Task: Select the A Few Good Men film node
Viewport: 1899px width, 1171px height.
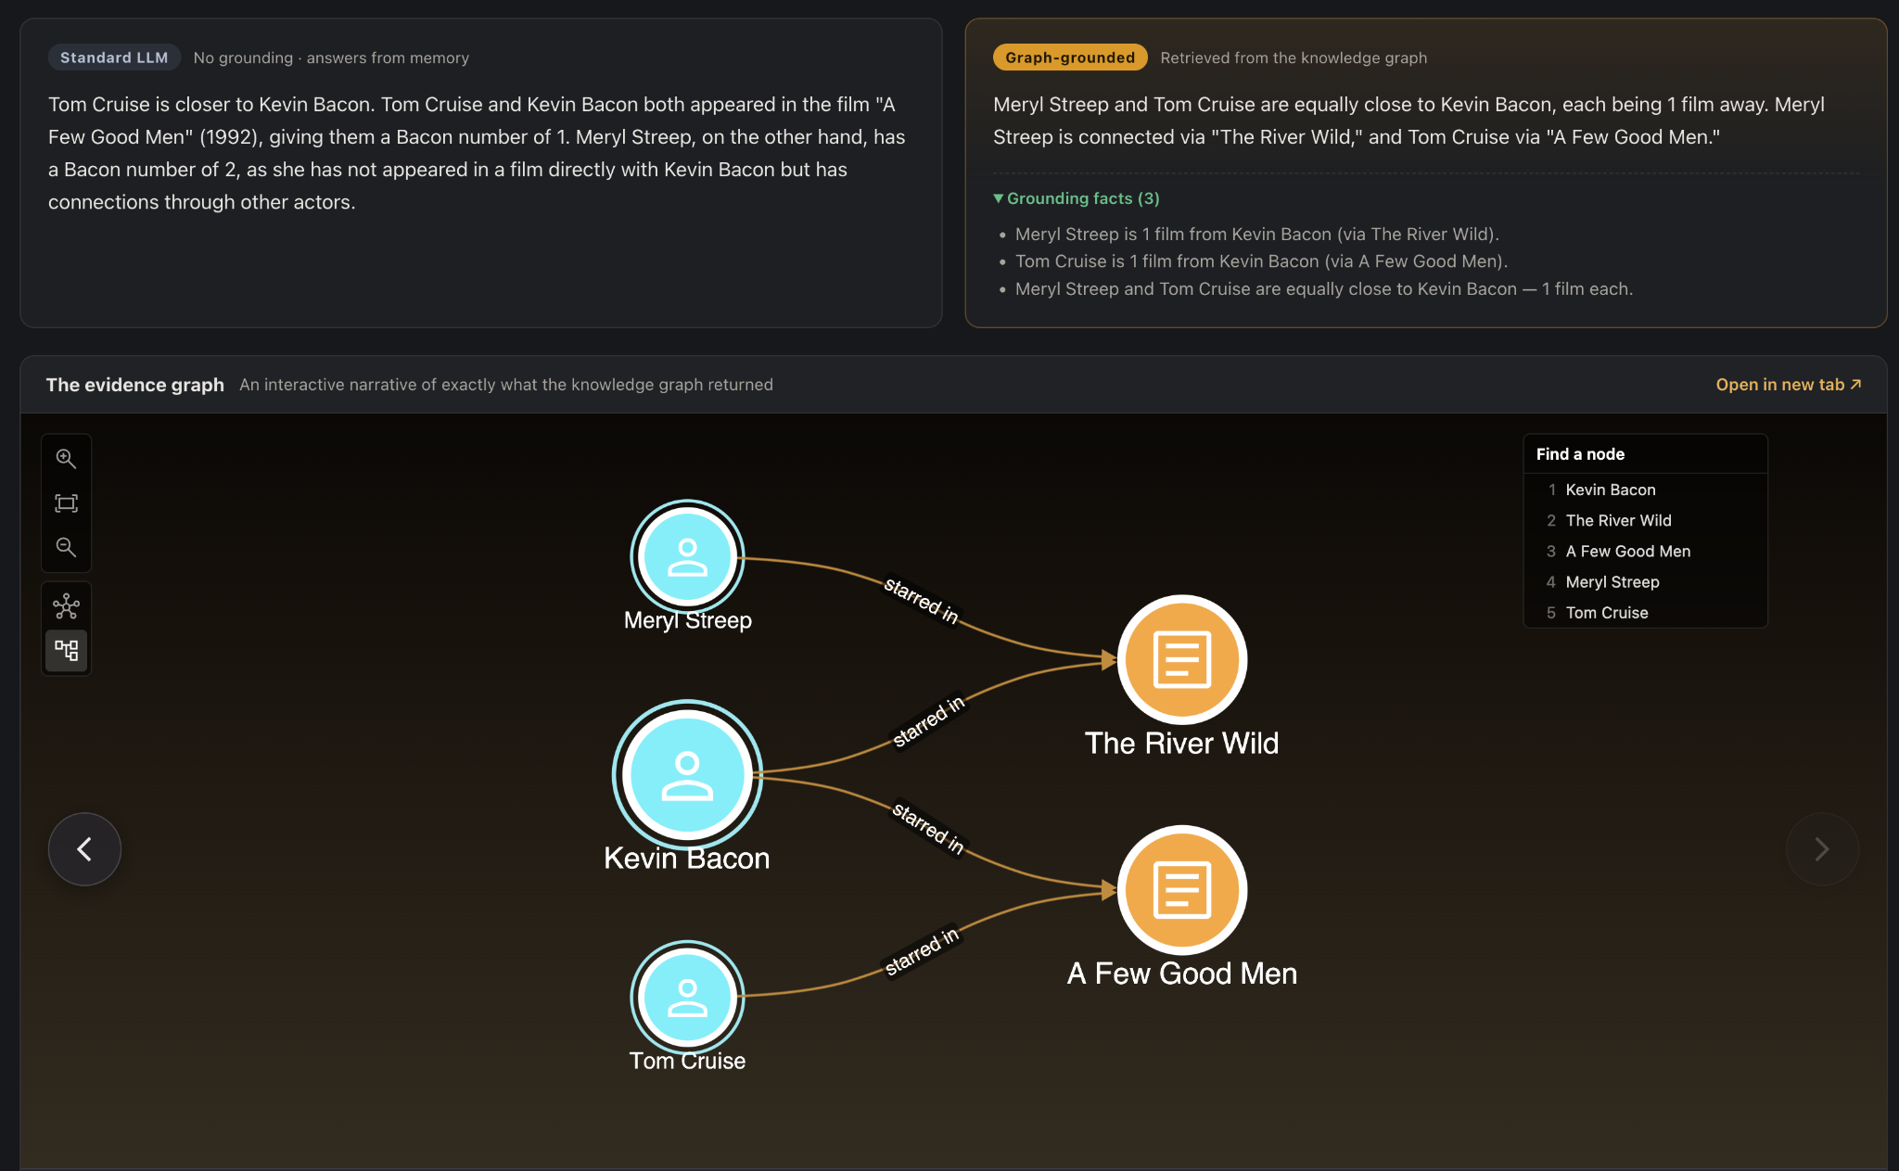Action: tap(1182, 890)
